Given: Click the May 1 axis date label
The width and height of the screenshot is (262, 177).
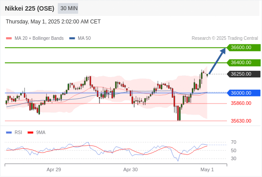Looking at the screenshot, I should (x=207, y=169).
